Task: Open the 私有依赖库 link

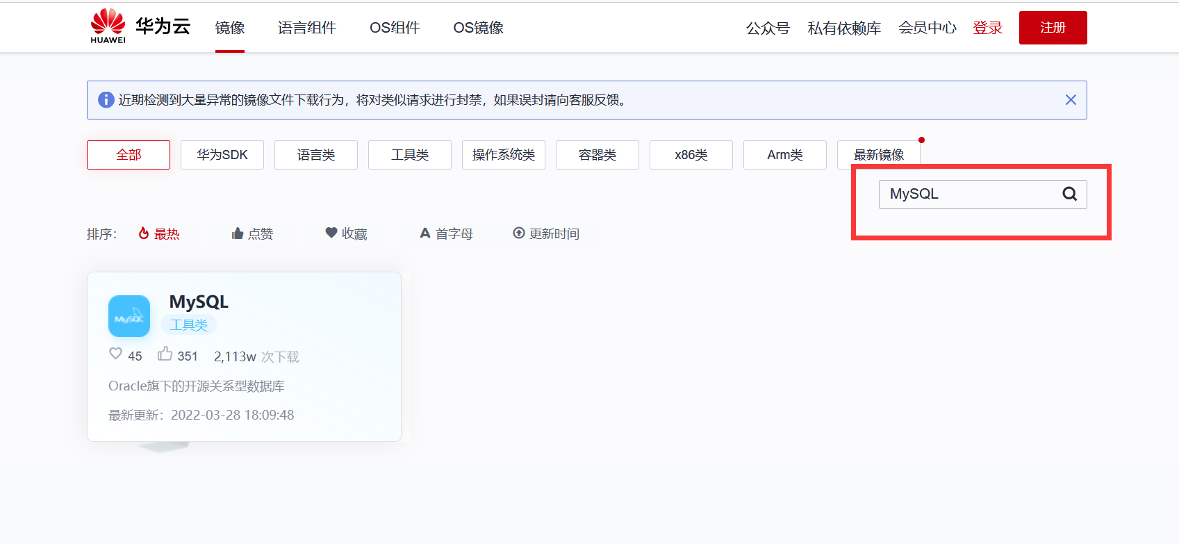Action: pyautogui.click(x=844, y=28)
